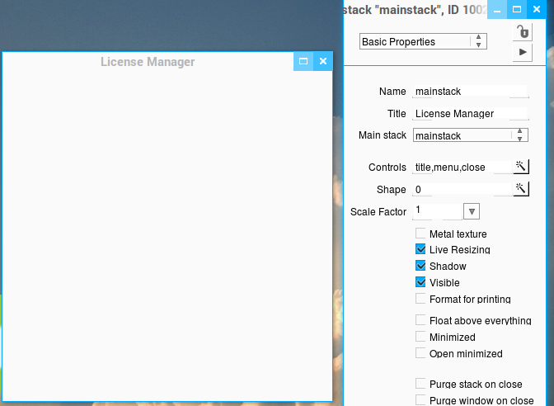Close the License Manager window

pos(323,61)
